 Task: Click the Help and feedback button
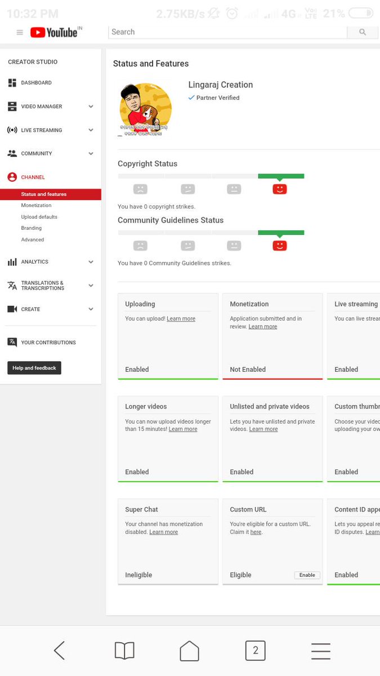tap(34, 368)
